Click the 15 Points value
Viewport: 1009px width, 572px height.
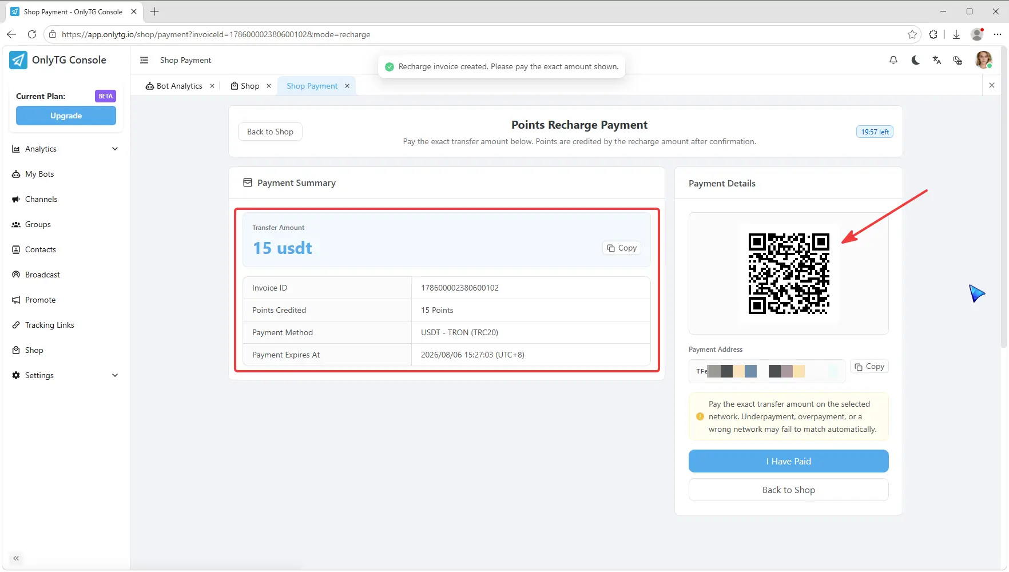click(x=437, y=310)
